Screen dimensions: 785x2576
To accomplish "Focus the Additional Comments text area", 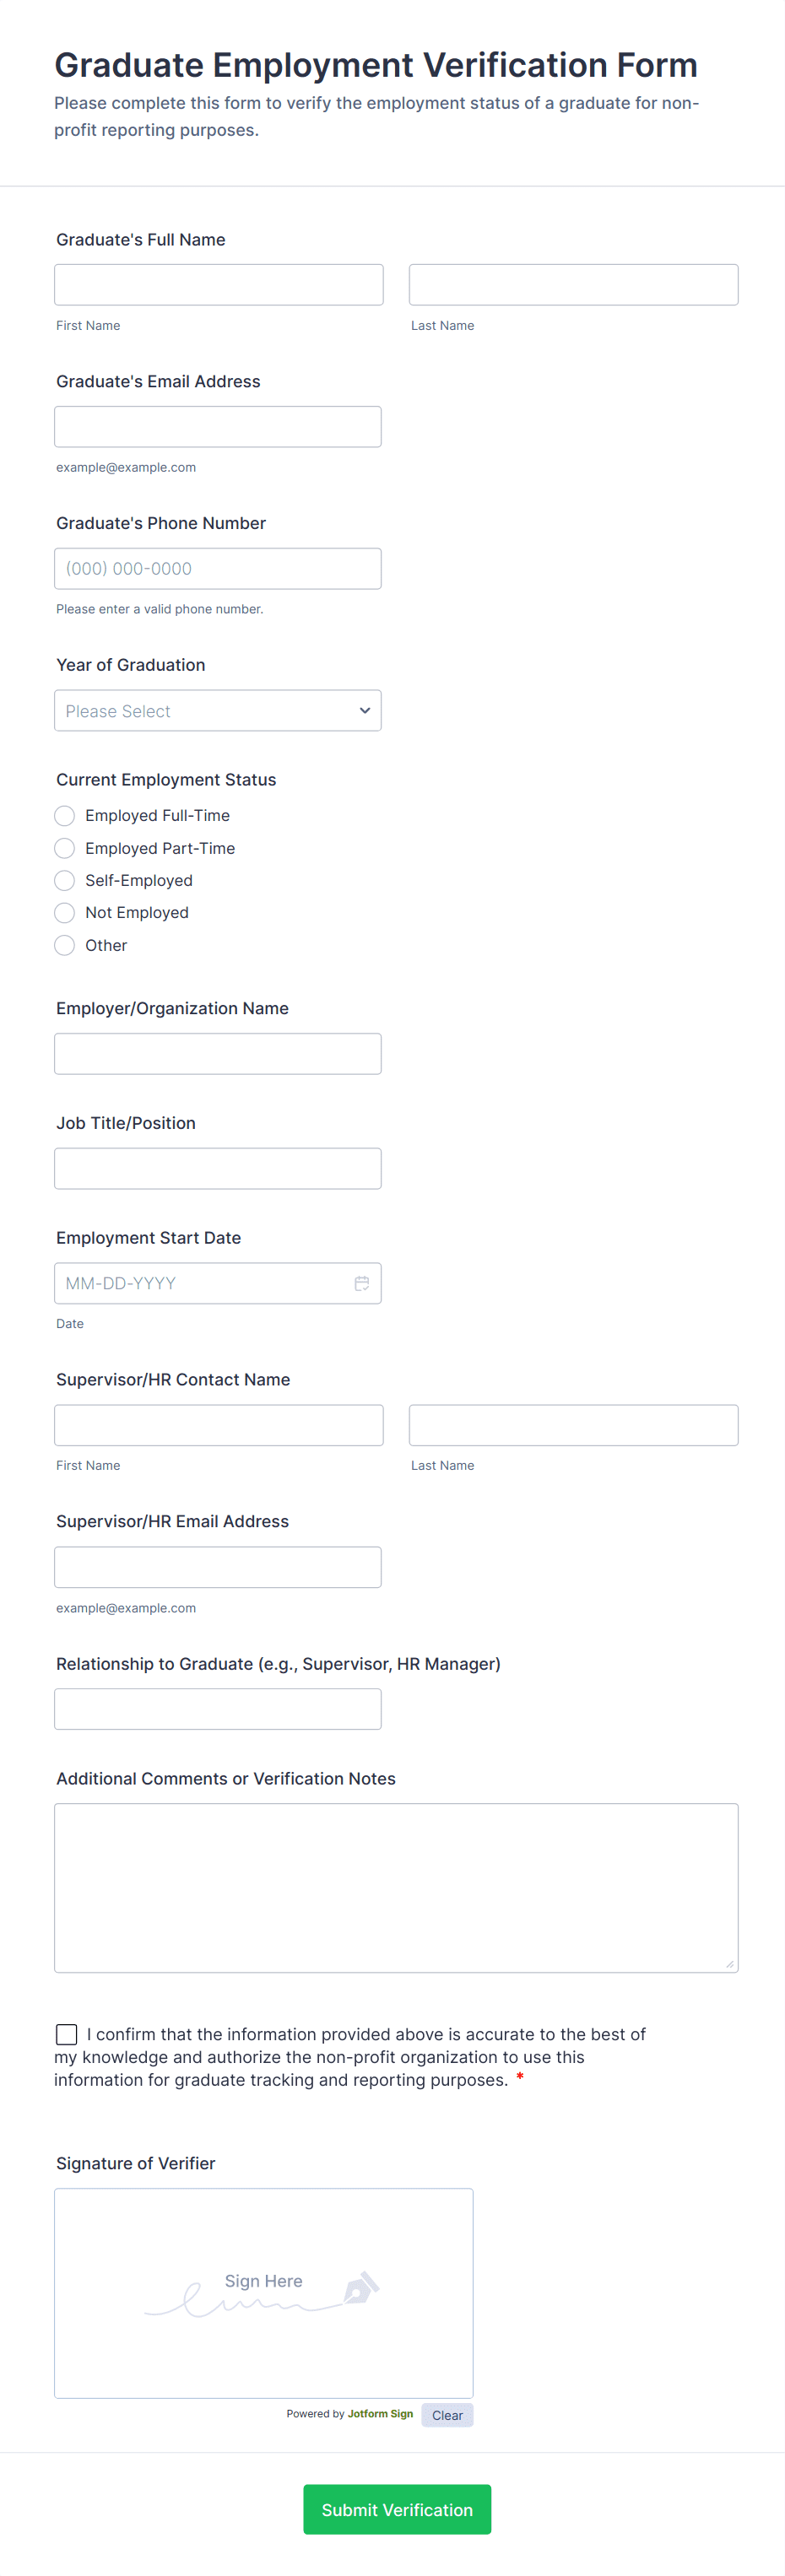I will (396, 1888).
